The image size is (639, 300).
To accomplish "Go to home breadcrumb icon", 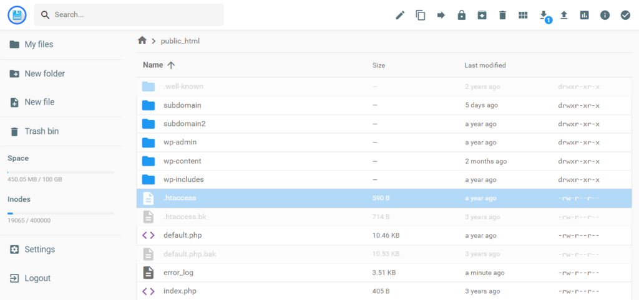I will coord(142,40).
